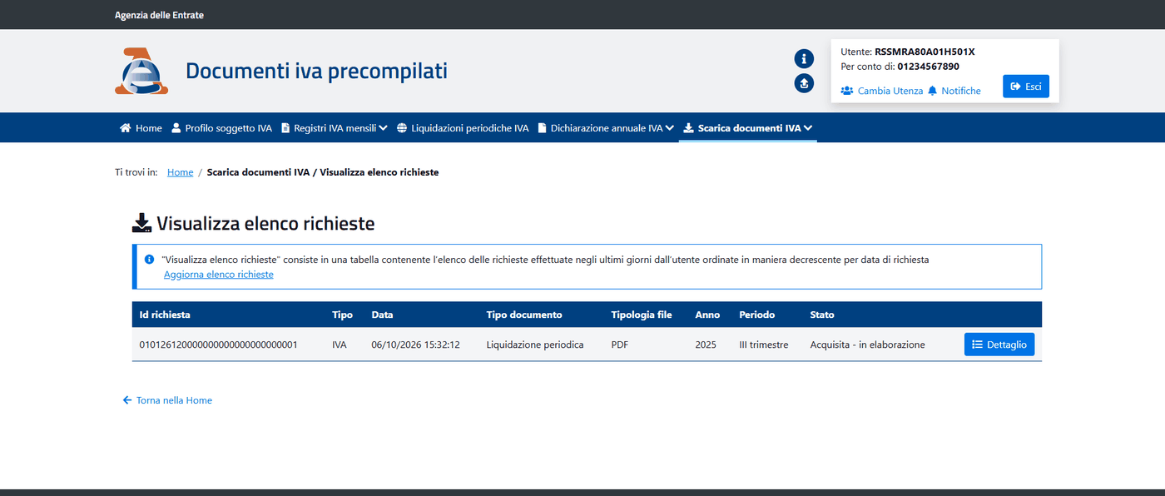Expand the Registri IVA mensili chevron

coord(383,128)
